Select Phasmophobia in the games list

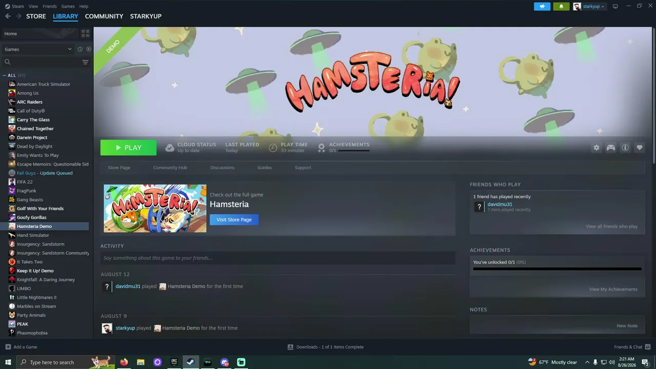pos(32,333)
